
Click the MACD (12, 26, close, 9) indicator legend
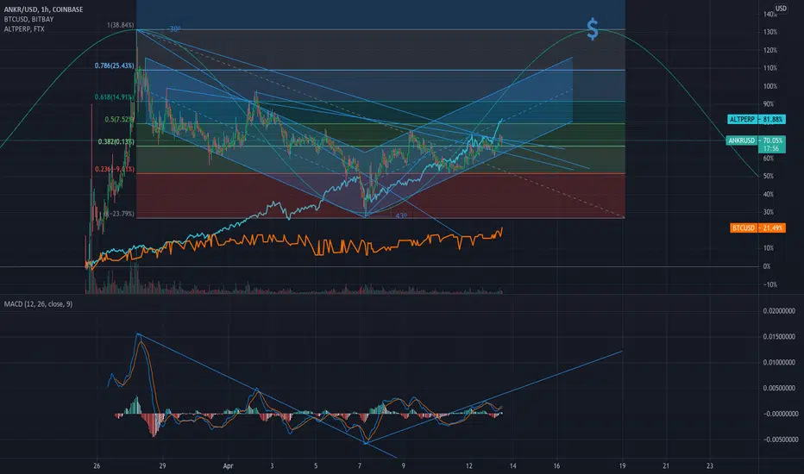click(38, 304)
